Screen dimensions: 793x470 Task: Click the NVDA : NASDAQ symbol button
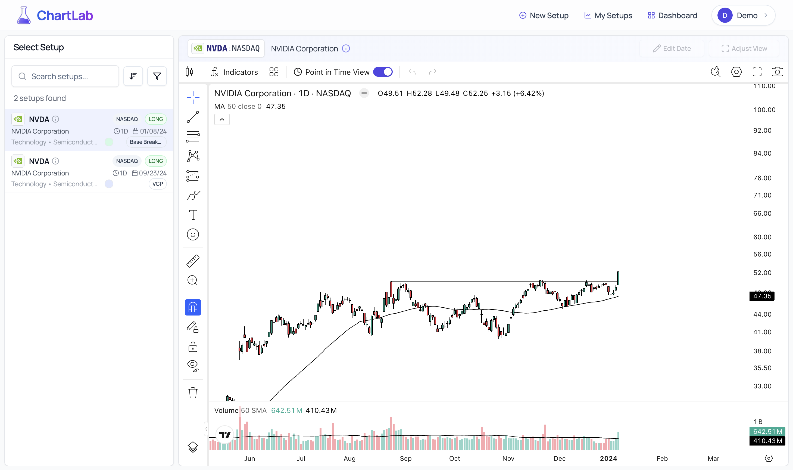(226, 48)
